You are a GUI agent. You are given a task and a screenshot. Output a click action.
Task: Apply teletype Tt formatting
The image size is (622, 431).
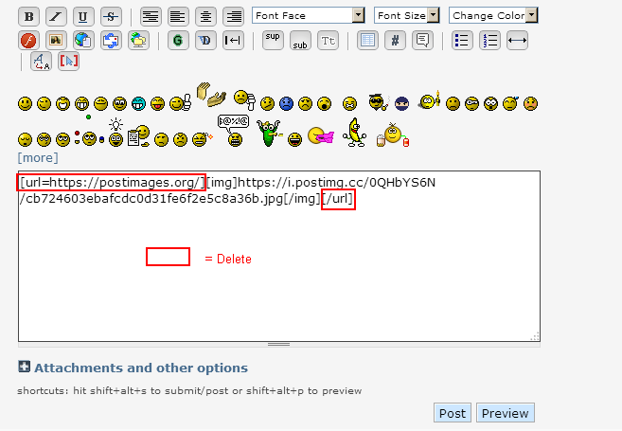[x=329, y=40]
